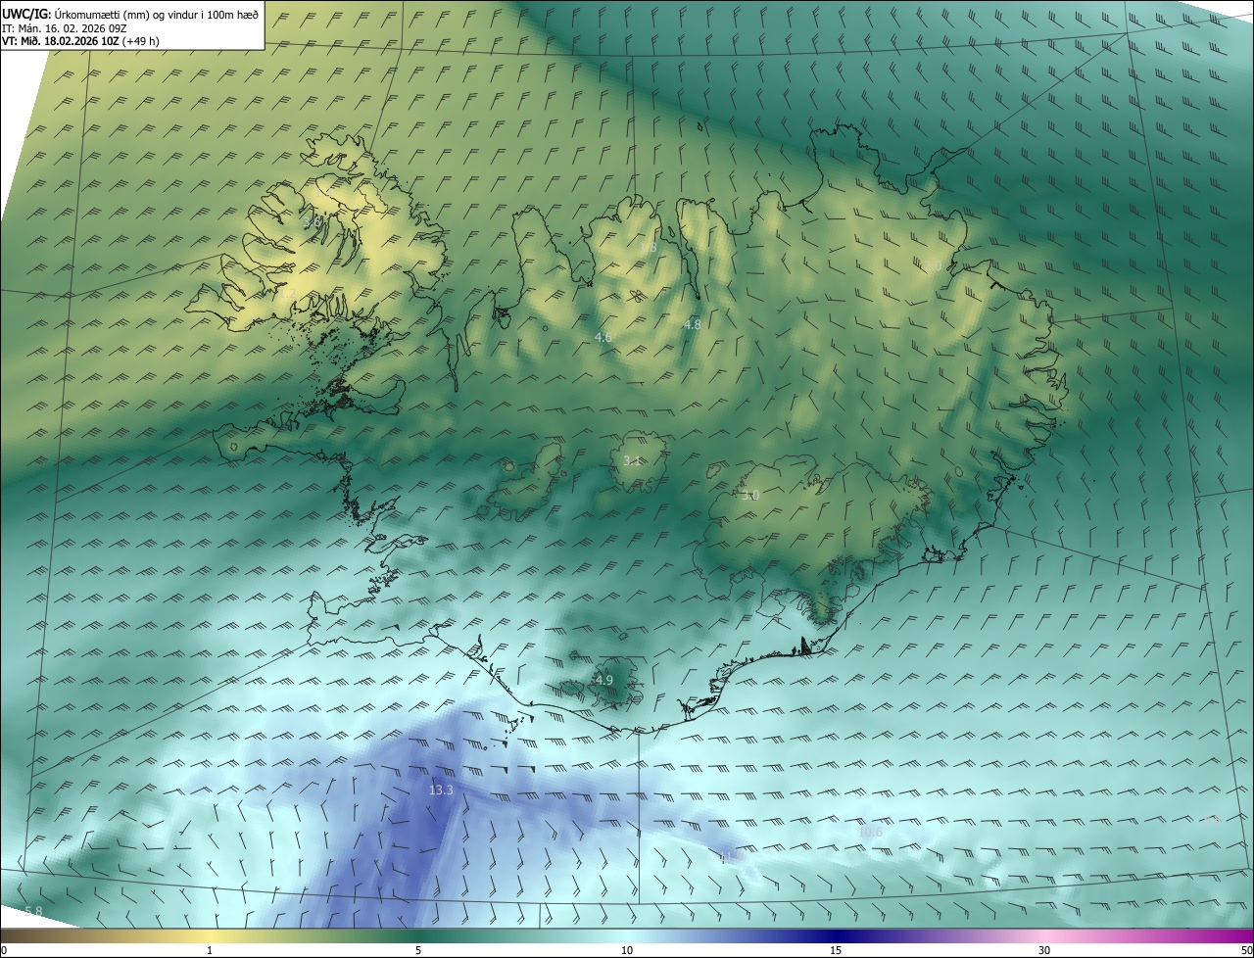
Task: Click the 1.8 value label on the northern peninsula
Action: pyautogui.click(x=648, y=248)
